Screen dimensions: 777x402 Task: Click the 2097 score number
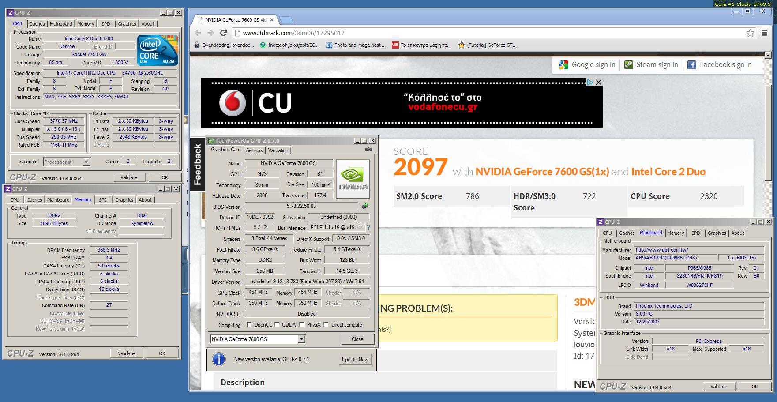coord(420,167)
